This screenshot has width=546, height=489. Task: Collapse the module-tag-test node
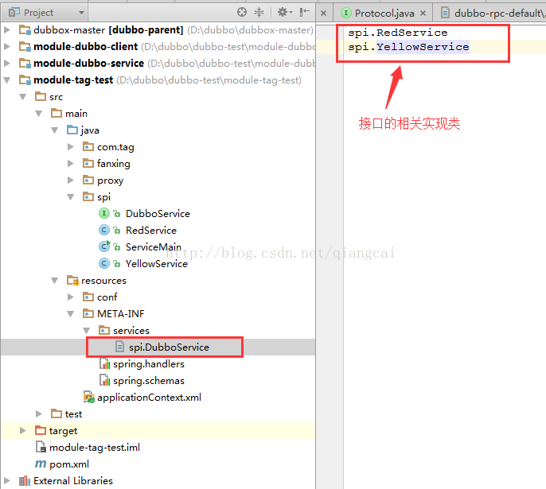(x=6, y=80)
